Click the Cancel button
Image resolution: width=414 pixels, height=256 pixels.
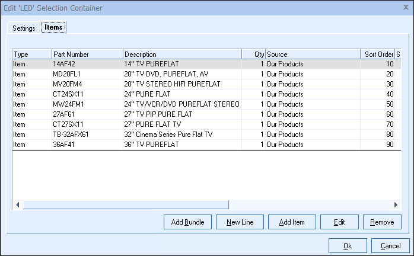(x=390, y=246)
